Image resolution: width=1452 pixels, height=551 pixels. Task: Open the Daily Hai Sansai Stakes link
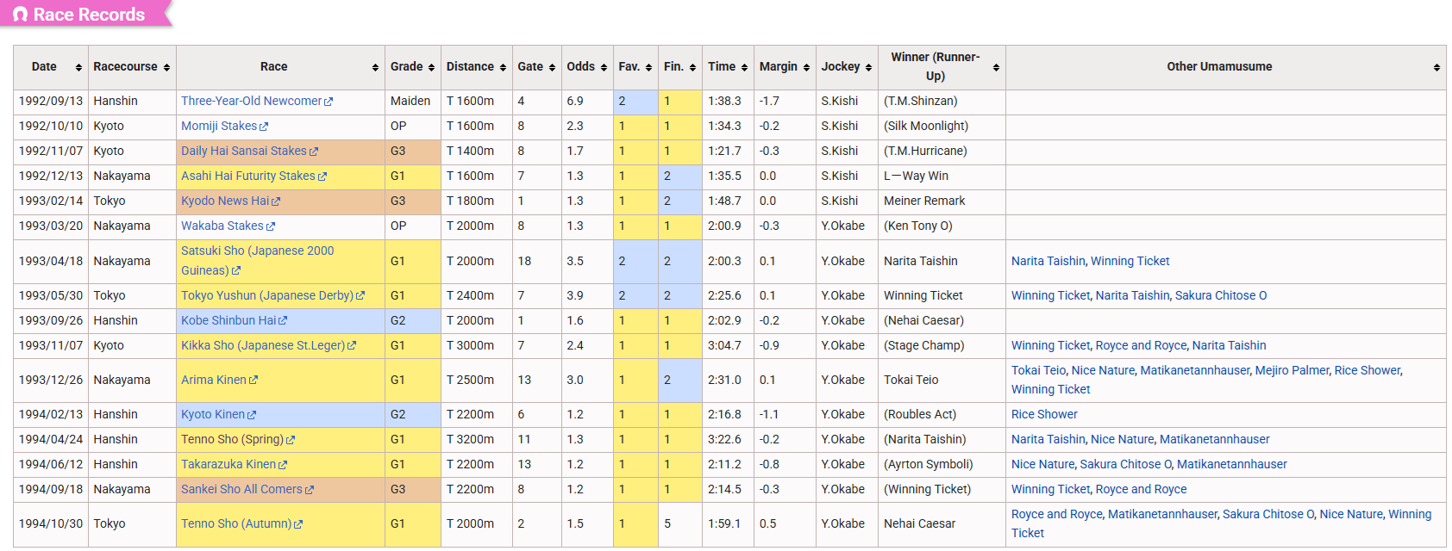click(x=244, y=151)
